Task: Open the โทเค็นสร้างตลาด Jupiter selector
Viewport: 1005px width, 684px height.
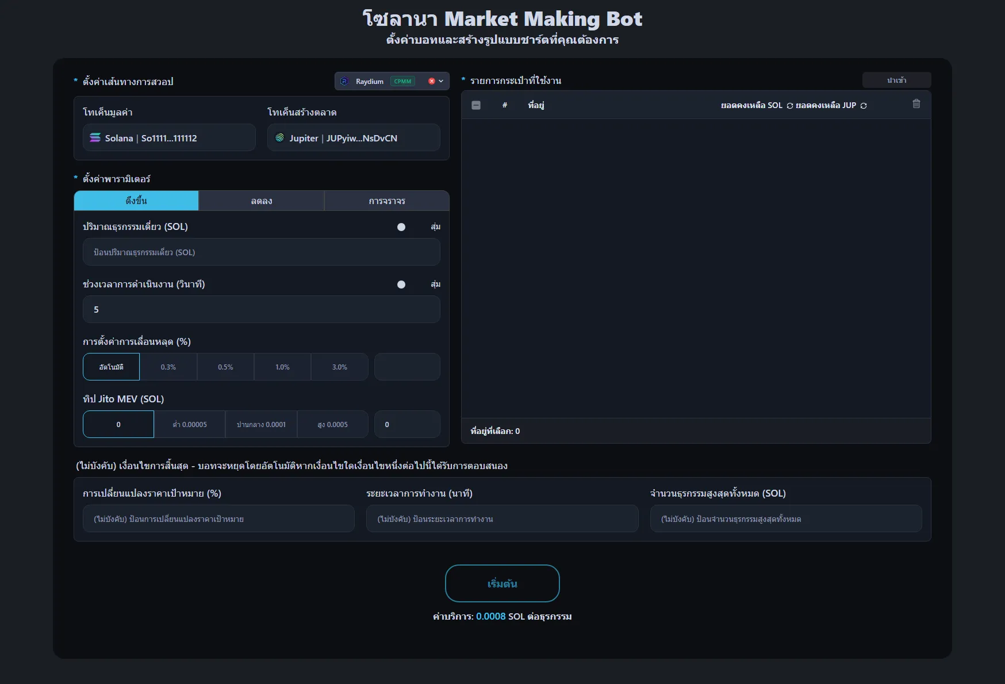Action: pyautogui.click(x=353, y=137)
